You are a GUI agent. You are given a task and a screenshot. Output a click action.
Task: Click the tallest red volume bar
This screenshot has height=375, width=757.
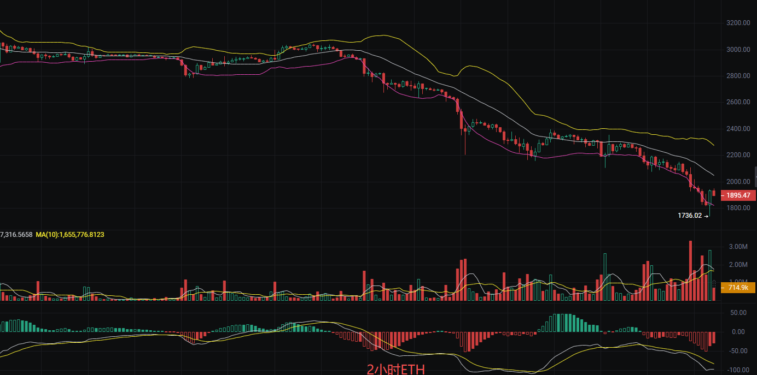pyautogui.click(x=691, y=271)
